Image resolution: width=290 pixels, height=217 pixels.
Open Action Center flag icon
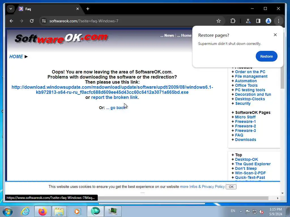[x=248, y=211]
